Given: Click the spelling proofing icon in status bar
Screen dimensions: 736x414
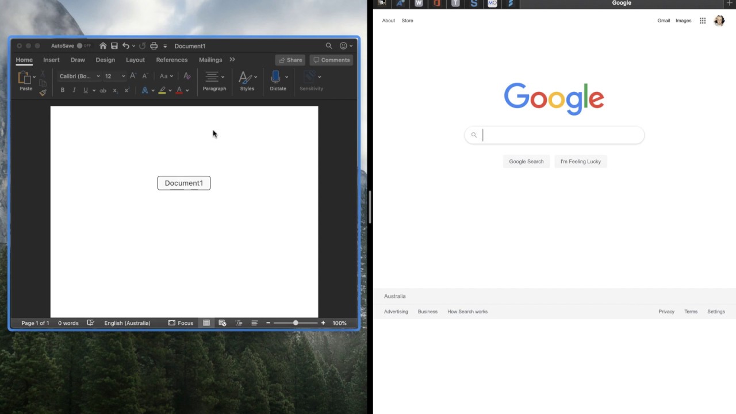Looking at the screenshot, I should pyautogui.click(x=90, y=323).
